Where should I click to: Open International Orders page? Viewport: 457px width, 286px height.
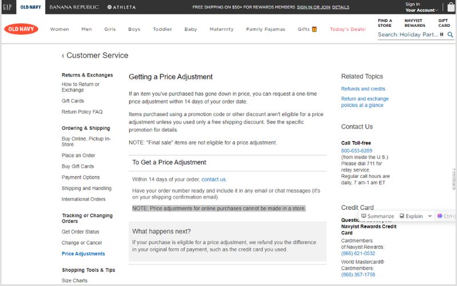coord(83,199)
